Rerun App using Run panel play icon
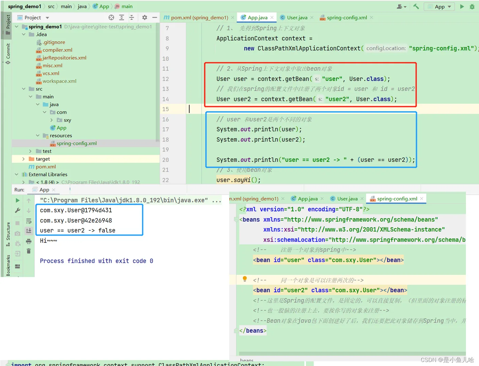This screenshot has height=366, width=479. pyautogui.click(x=17, y=200)
